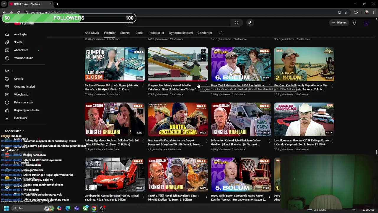The height and width of the screenshot is (213, 378).
Task: Open options menu for Müşterileri Çalmak video
Action: coord(269,141)
